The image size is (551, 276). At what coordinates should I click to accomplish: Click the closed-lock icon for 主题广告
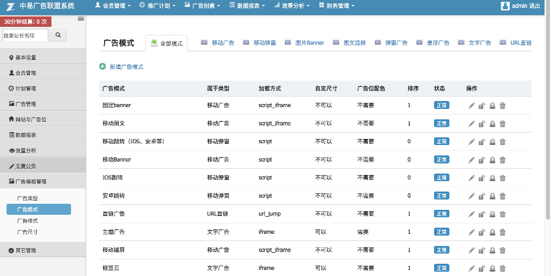492,232
